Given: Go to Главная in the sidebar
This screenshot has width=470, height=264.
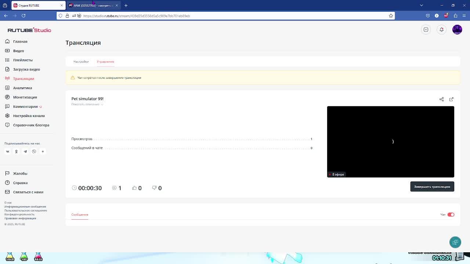Looking at the screenshot, I should point(20,41).
